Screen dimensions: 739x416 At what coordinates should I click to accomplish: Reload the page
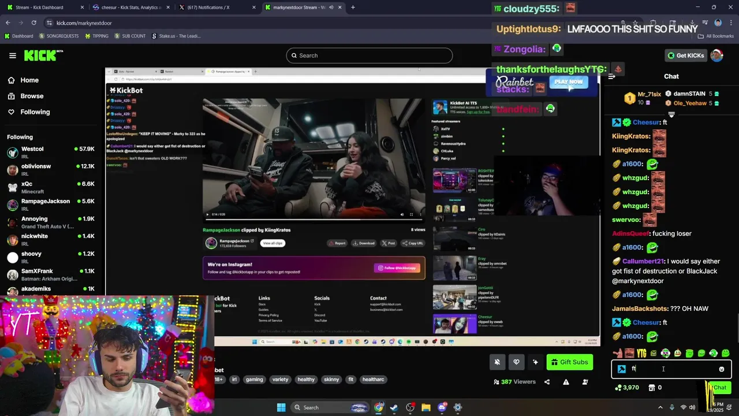pyautogui.click(x=33, y=23)
